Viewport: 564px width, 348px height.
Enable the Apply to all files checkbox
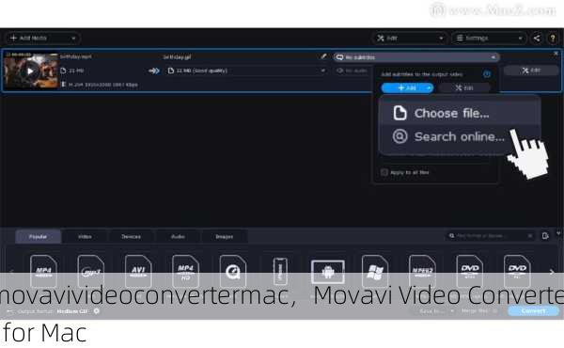384,172
